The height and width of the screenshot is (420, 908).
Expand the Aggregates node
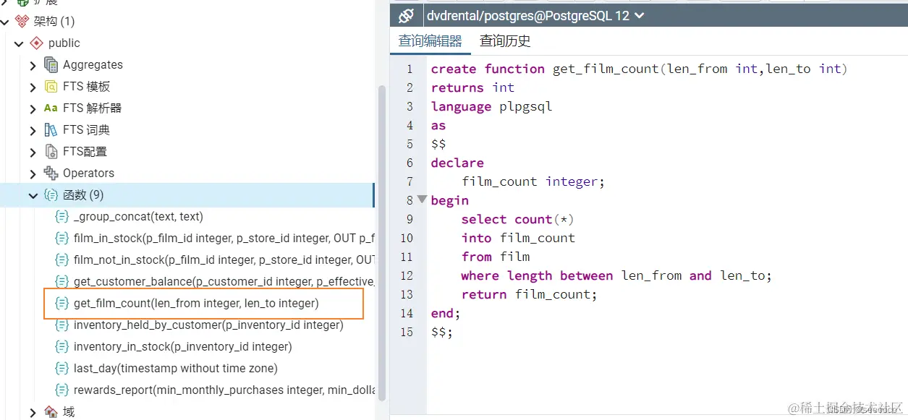(33, 65)
